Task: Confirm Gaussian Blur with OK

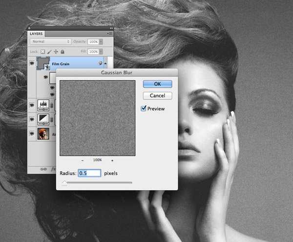Action: (157, 84)
